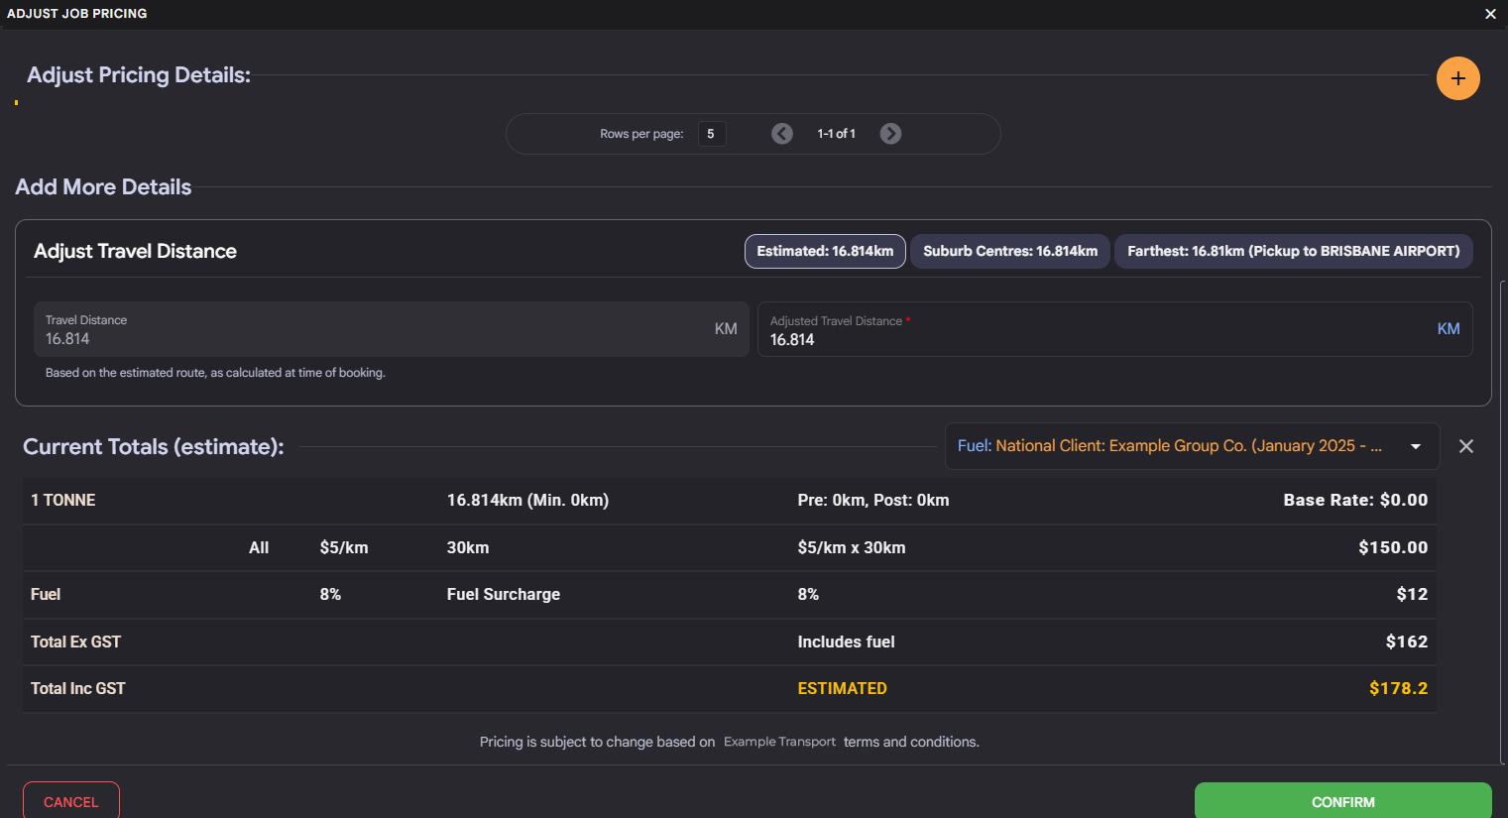Click the Fuel Surcharge label
Image resolution: width=1508 pixels, height=818 pixels.
(504, 595)
